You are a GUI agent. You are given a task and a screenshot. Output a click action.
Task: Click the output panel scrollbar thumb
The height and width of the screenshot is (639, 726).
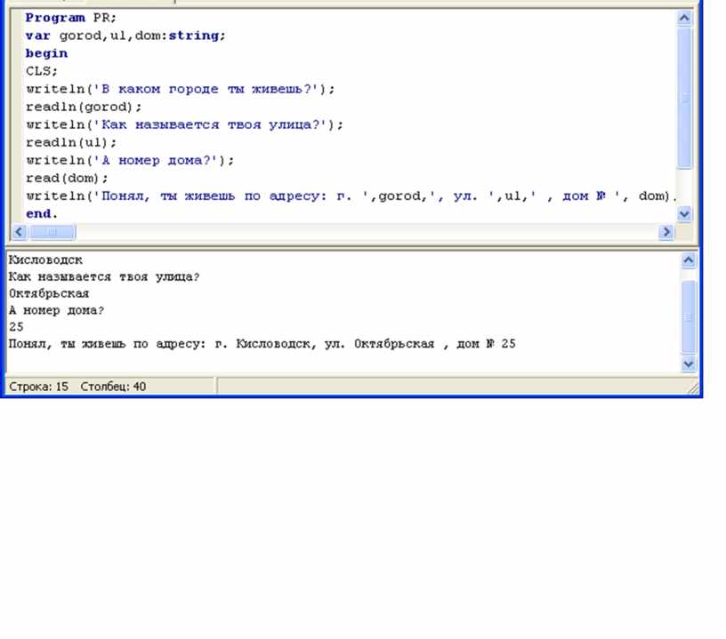pos(689,316)
